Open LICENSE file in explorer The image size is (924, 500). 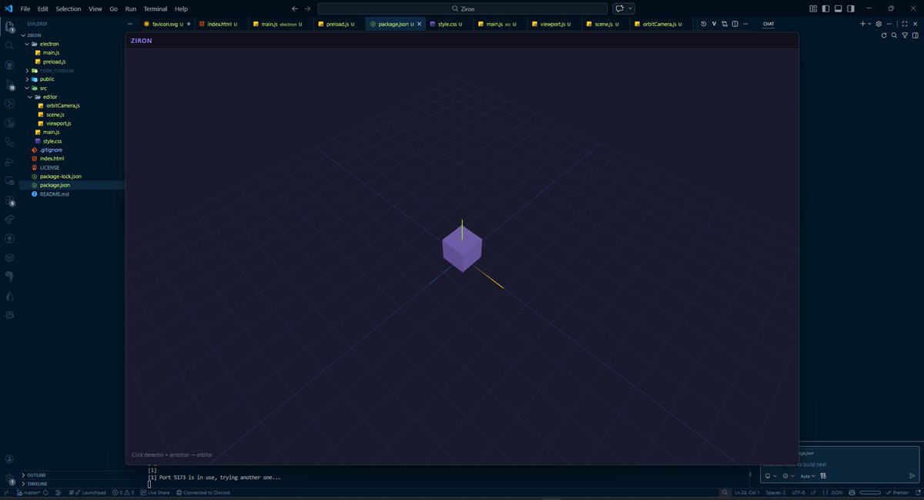tap(49, 167)
